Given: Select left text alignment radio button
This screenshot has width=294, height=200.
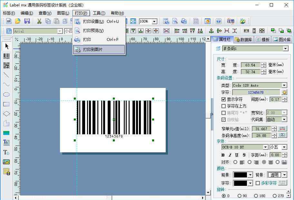Looking at the screenshot, I should tap(235, 162).
